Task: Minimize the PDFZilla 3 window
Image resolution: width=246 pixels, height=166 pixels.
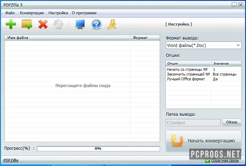Action: tap(234, 5)
